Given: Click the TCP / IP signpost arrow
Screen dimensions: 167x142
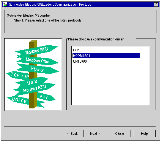Looking at the screenshot, I should [19, 75].
